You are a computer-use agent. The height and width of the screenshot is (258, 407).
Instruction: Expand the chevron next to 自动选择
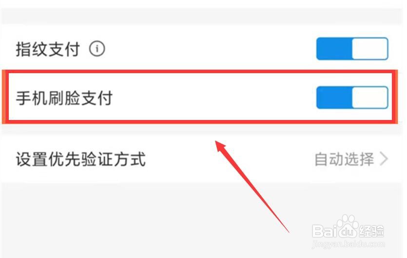click(x=384, y=159)
